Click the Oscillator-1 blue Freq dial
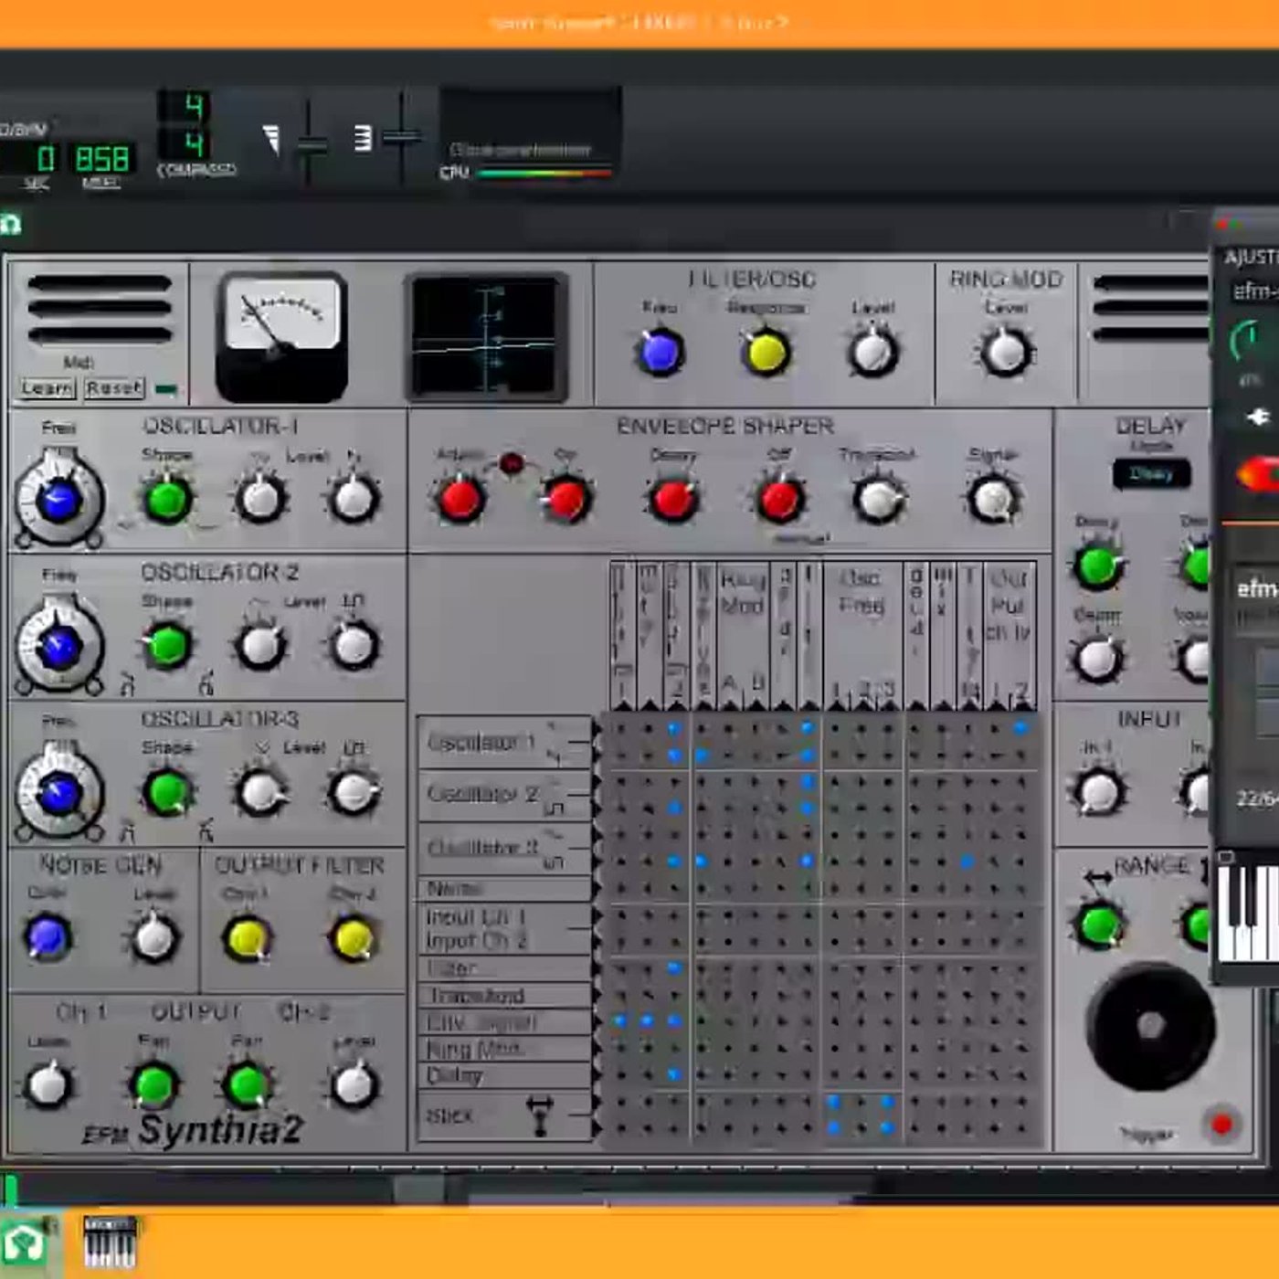 (59, 498)
